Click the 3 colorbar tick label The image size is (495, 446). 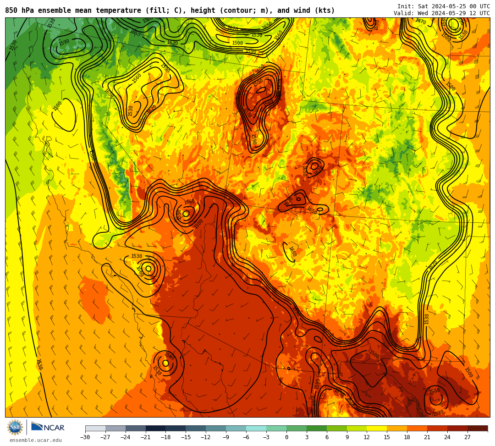click(307, 437)
